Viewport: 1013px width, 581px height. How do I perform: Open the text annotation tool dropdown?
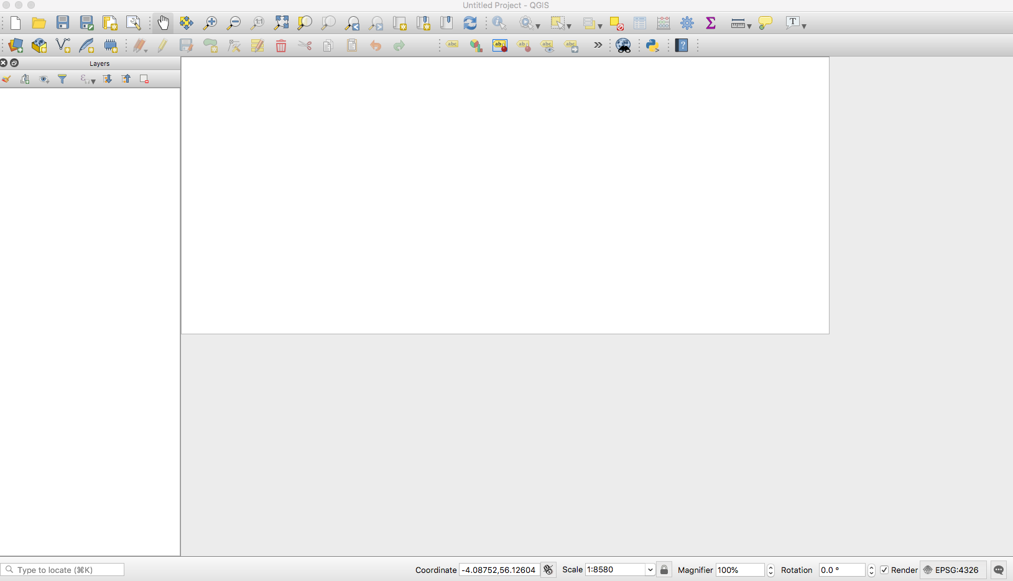(804, 26)
